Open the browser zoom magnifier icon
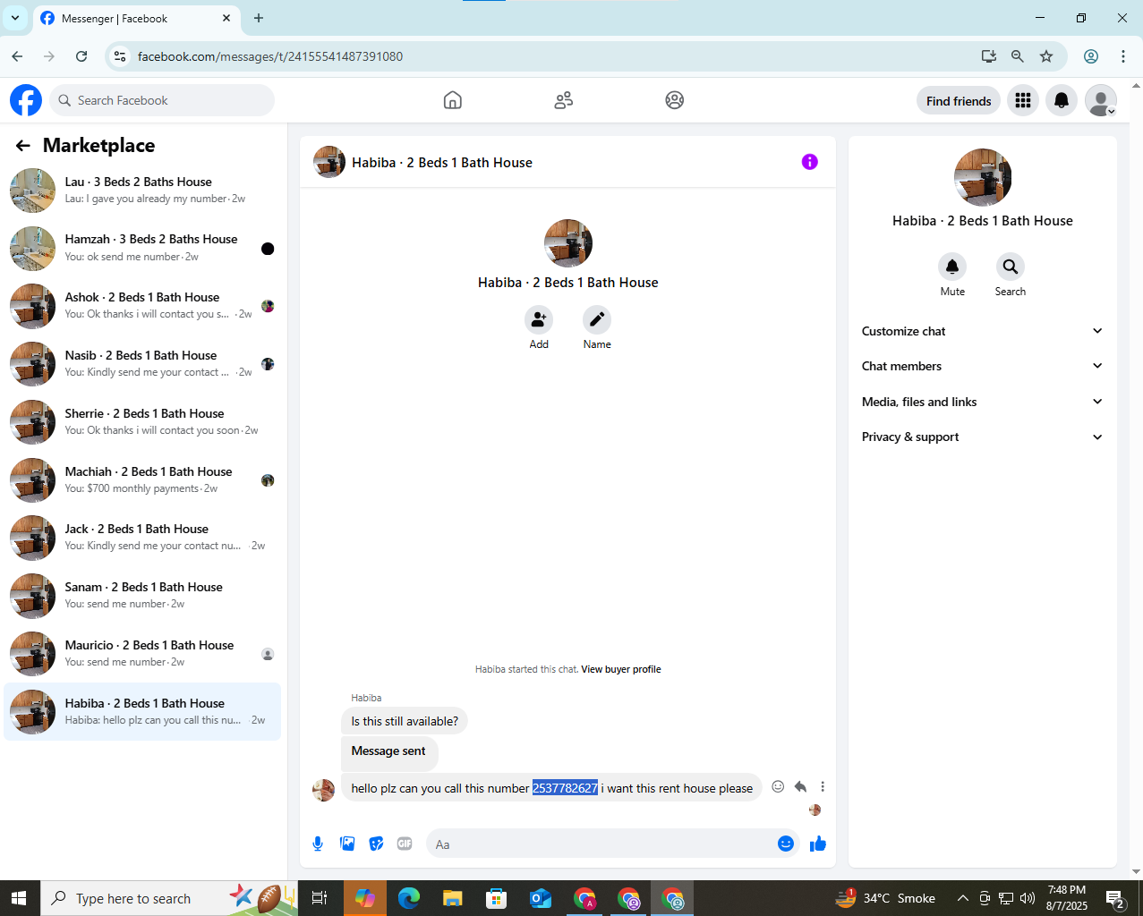The width and height of the screenshot is (1143, 916). point(1018,56)
